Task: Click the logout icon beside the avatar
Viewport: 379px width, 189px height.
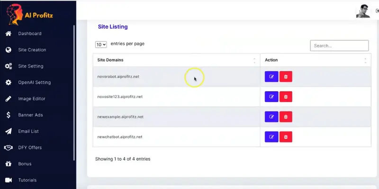Action: pos(377,11)
